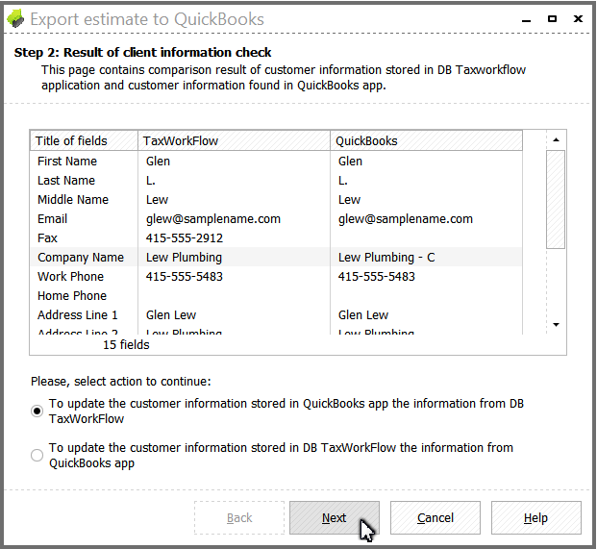Click QuickBooks value 'Lew Plumbing - C'
Viewport: 597px width, 549px height.
coord(386,257)
